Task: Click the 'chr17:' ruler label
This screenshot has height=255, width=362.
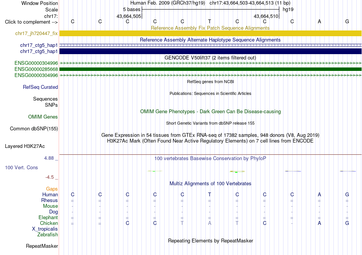Action: (x=51, y=16)
